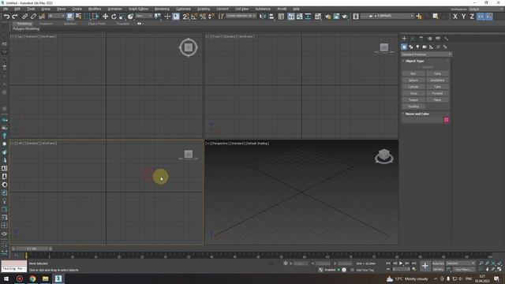Screen dimensions: 505x284
Task: Select the Lights category icon
Action: tap(417, 47)
